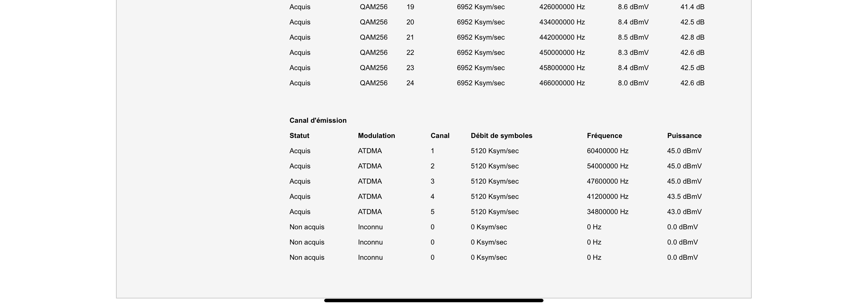
Task: Click the 54000000 Hz upstream frequency
Action: click(607, 166)
